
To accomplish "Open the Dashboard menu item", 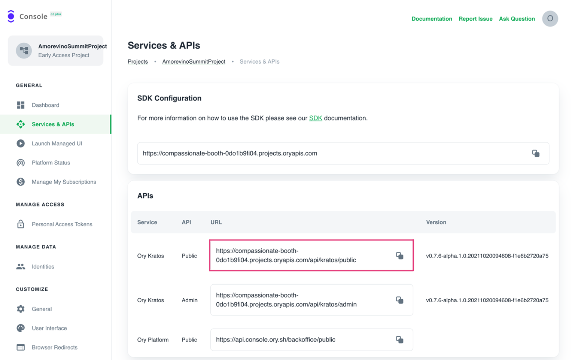I will coord(56,105).
